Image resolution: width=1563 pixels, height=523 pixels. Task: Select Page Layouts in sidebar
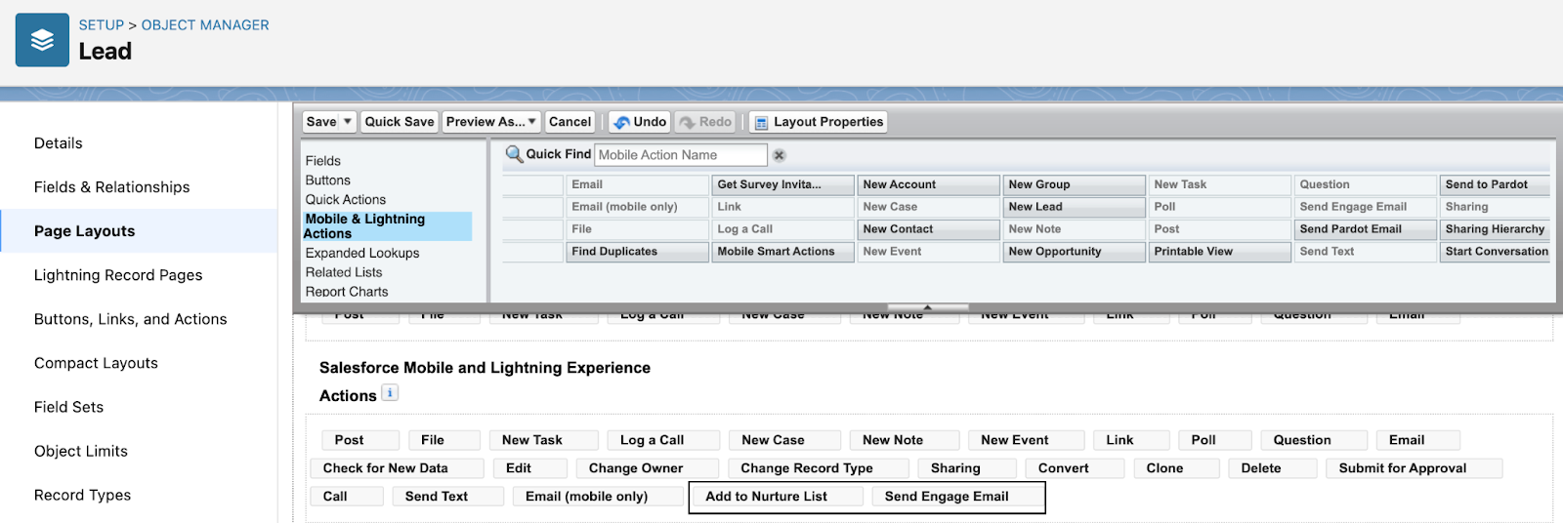[85, 231]
